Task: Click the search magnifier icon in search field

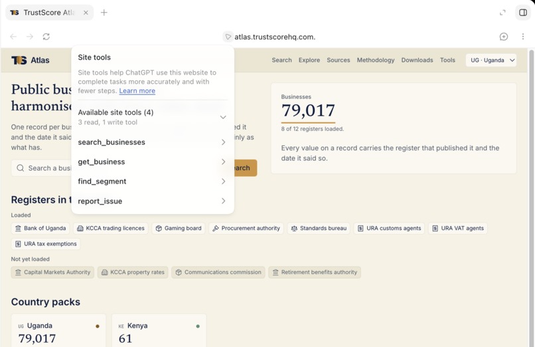Action: (21, 168)
